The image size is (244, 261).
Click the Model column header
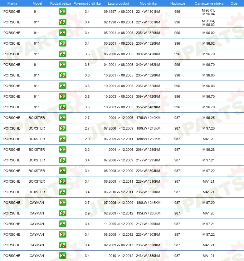coord(37,3)
